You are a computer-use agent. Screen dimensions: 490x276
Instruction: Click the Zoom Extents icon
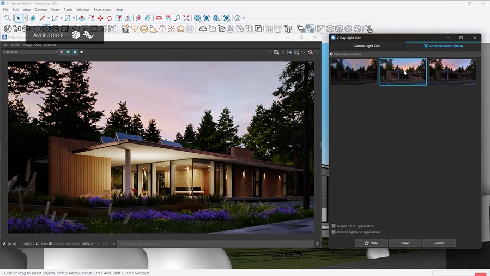pyautogui.click(x=187, y=19)
